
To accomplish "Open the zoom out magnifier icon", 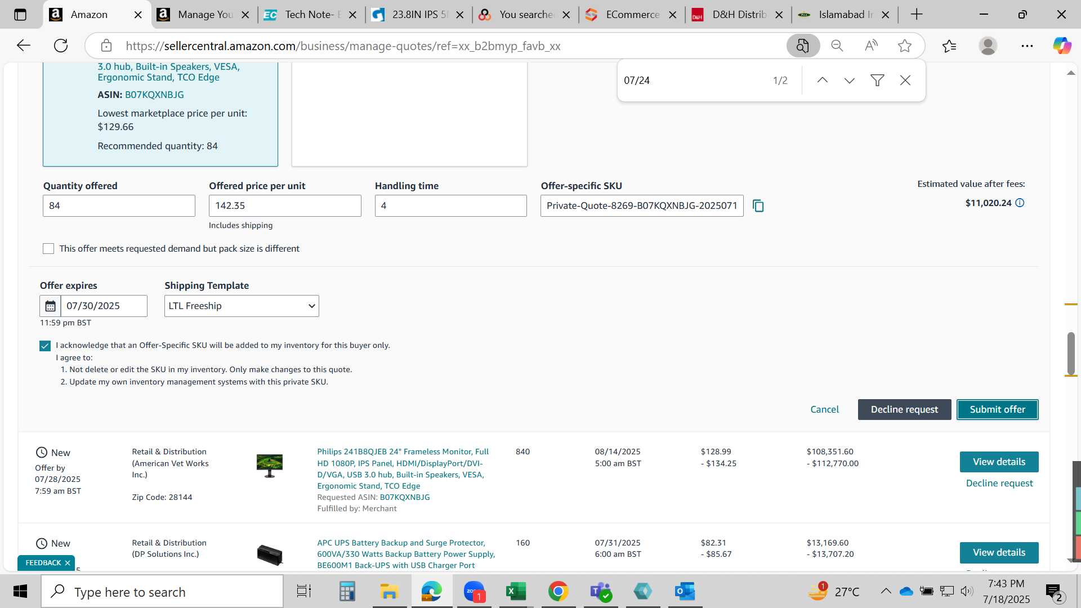I will click(x=837, y=46).
